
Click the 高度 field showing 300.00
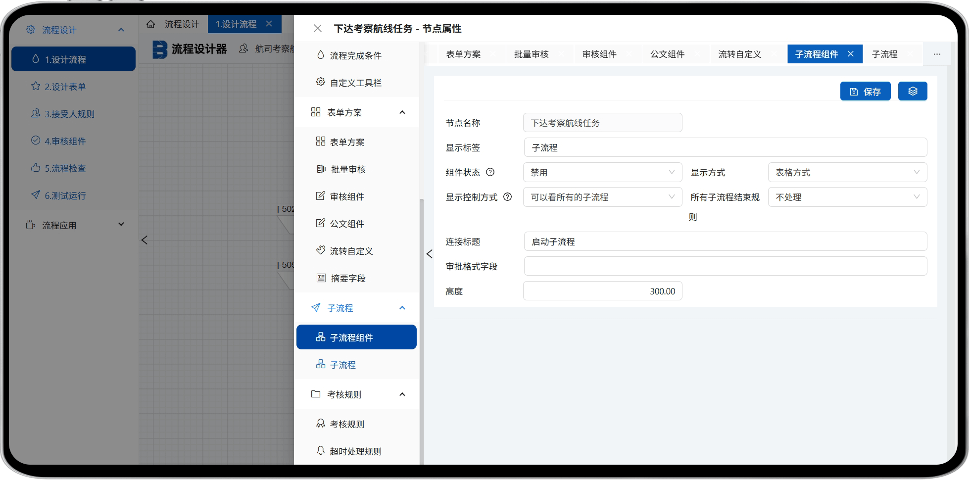point(602,291)
